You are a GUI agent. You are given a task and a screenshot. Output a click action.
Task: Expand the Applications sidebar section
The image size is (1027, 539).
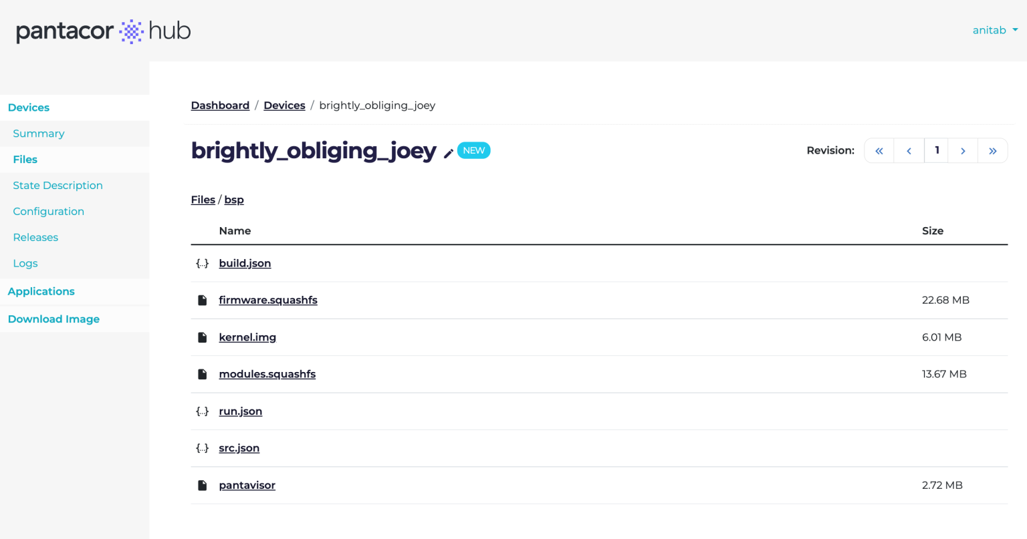41,291
